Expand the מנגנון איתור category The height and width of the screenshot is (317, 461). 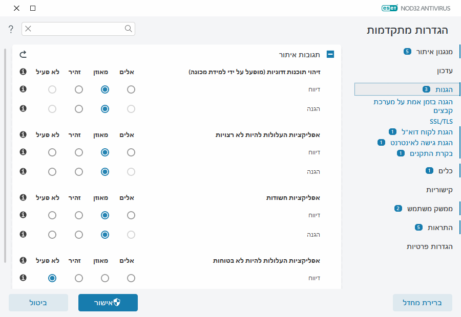tap(430, 52)
